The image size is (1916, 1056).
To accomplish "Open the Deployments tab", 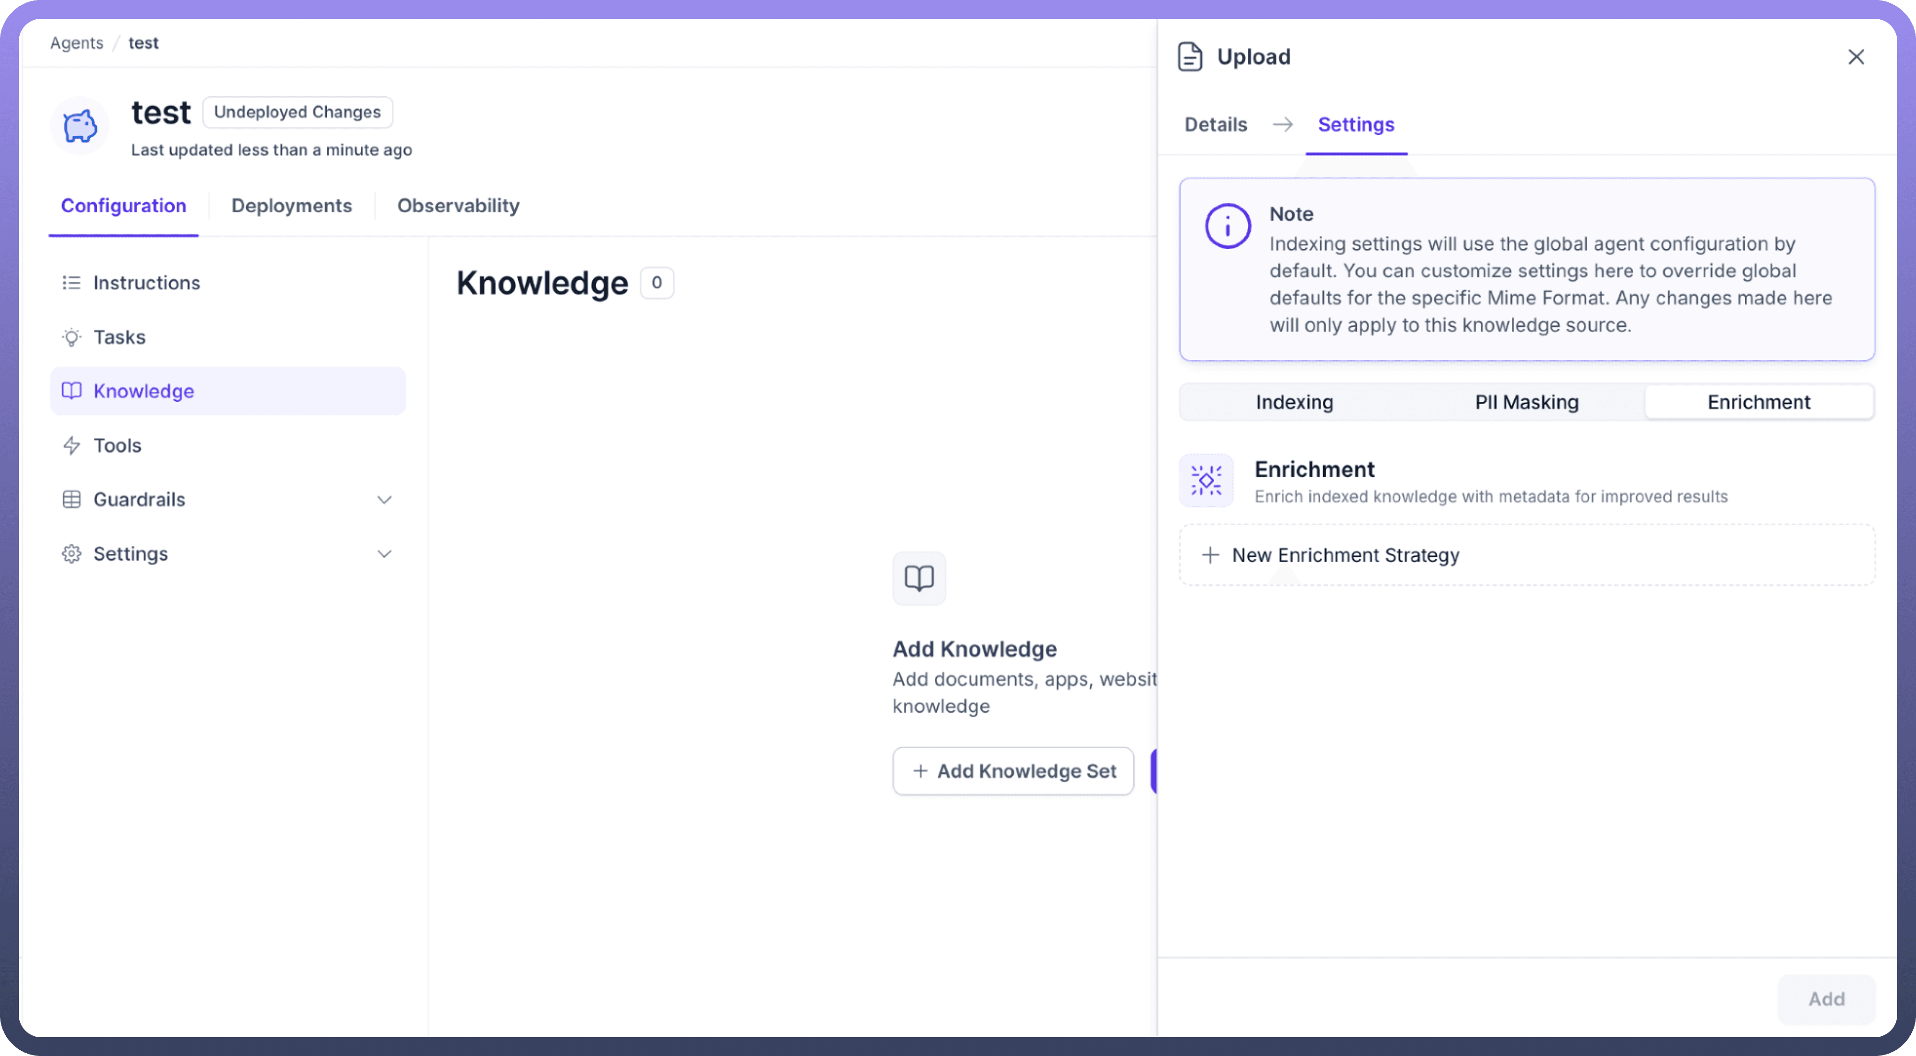I will [x=292, y=206].
